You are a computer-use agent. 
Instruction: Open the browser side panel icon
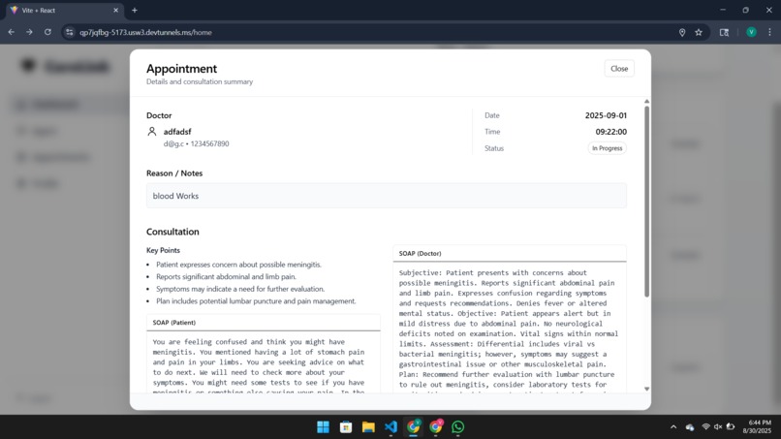(x=724, y=32)
